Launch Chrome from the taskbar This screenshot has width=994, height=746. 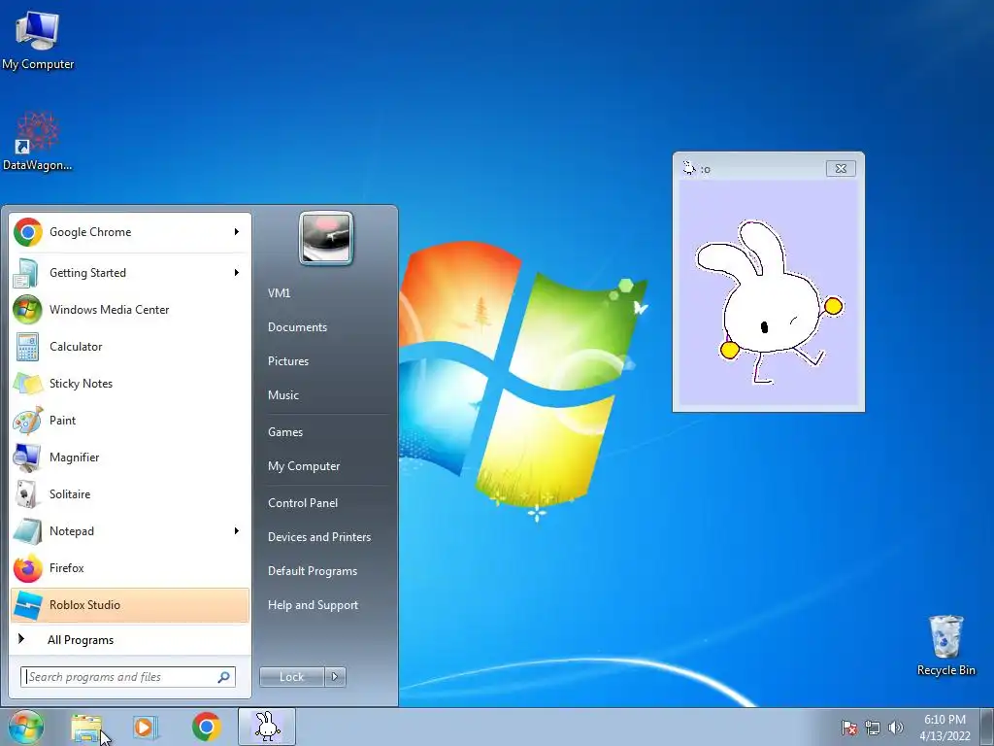207,727
